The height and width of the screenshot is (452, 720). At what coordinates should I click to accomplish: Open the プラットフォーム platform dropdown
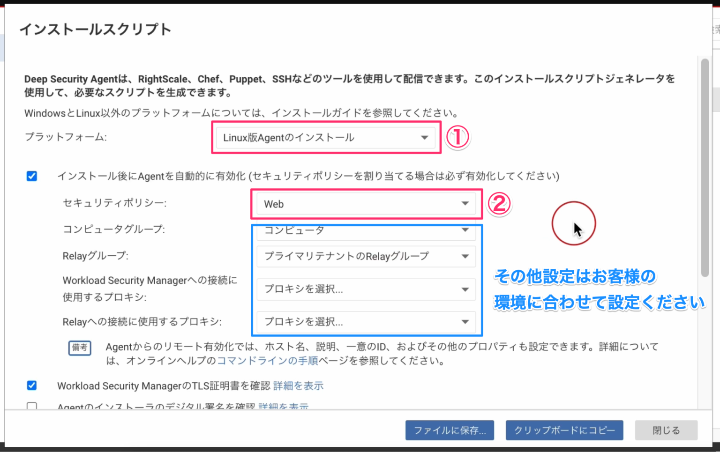point(326,137)
